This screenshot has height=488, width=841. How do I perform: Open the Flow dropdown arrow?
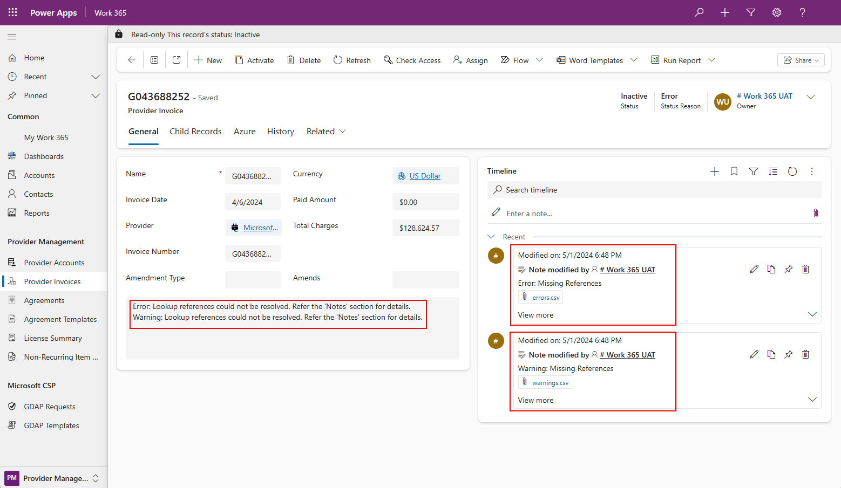point(539,60)
